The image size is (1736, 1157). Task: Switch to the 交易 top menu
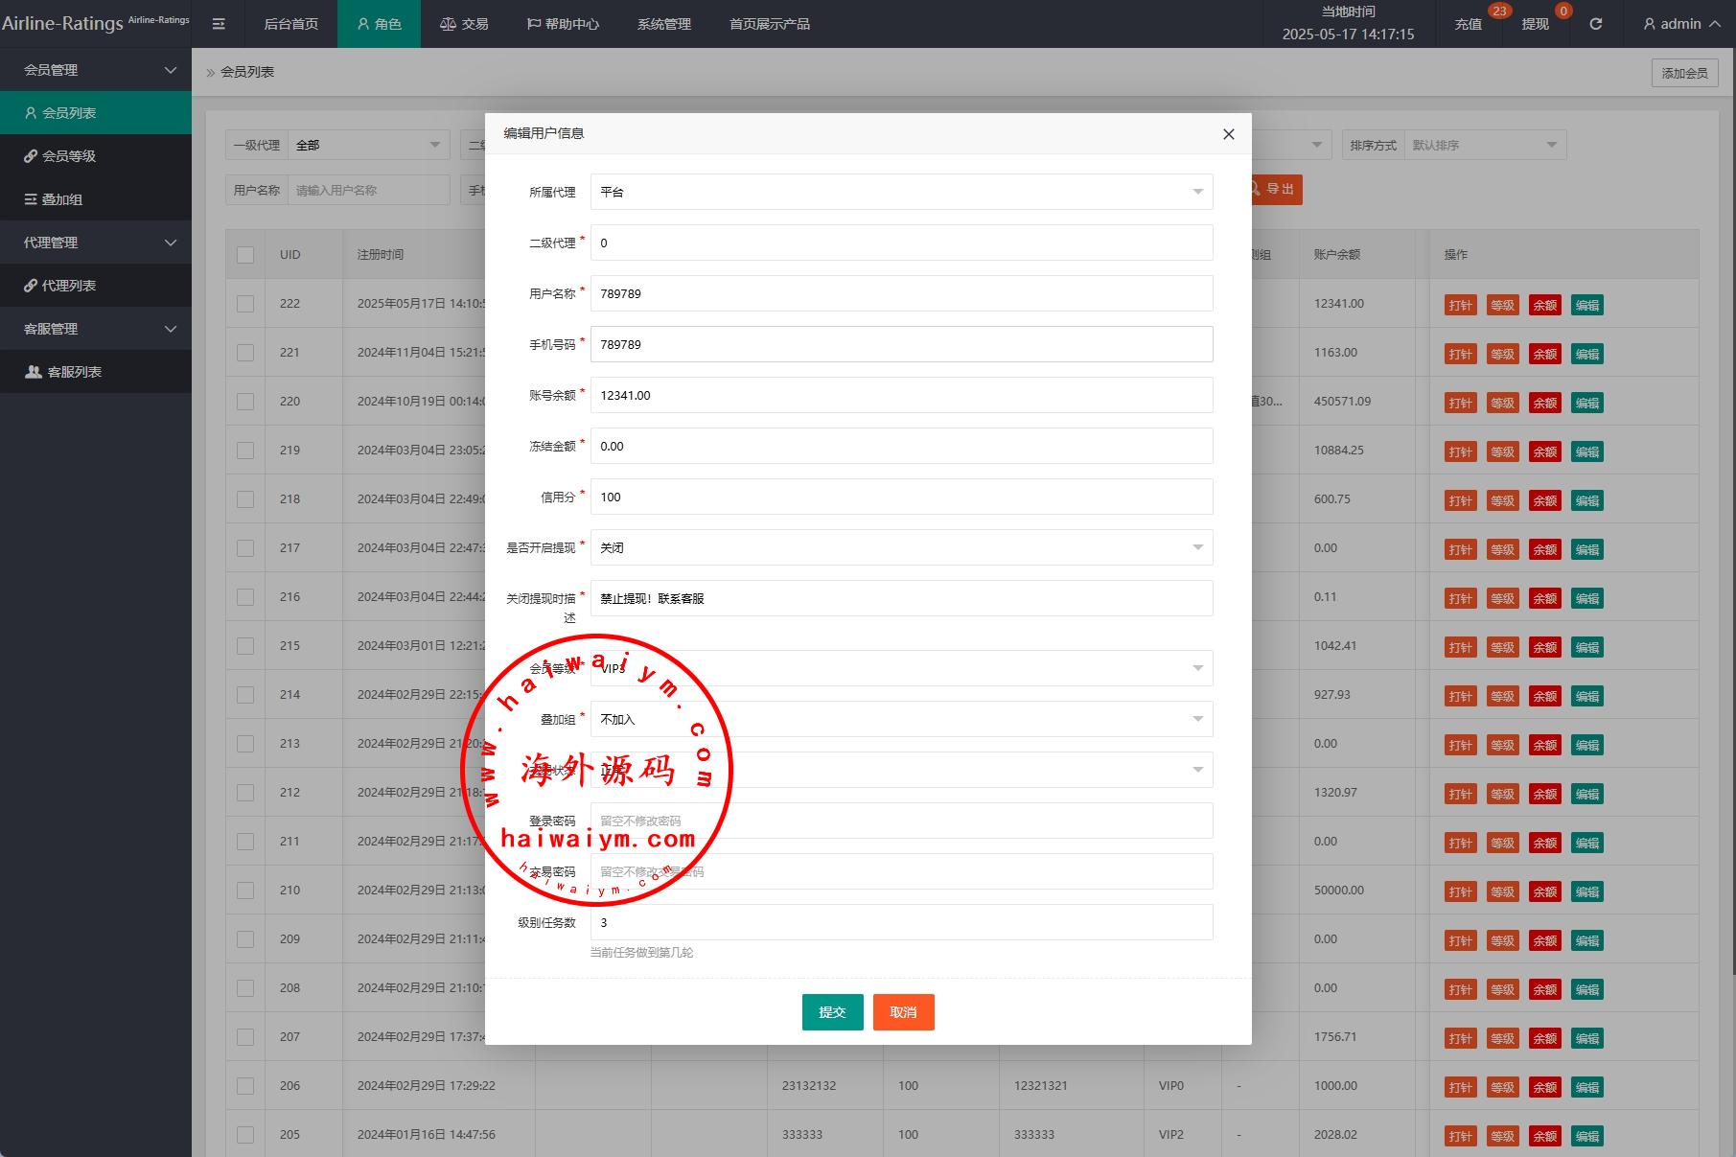464,24
